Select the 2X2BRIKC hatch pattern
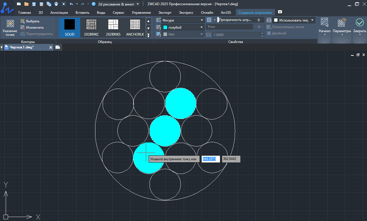Viewport: 367px width, 221px height. 91,28
